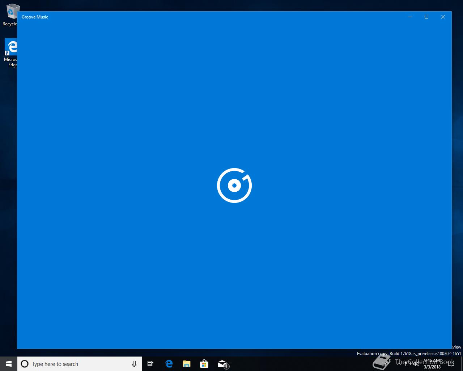Activate the search microphone icon
Viewport: 463px width, 371px height.
coord(134,364)
